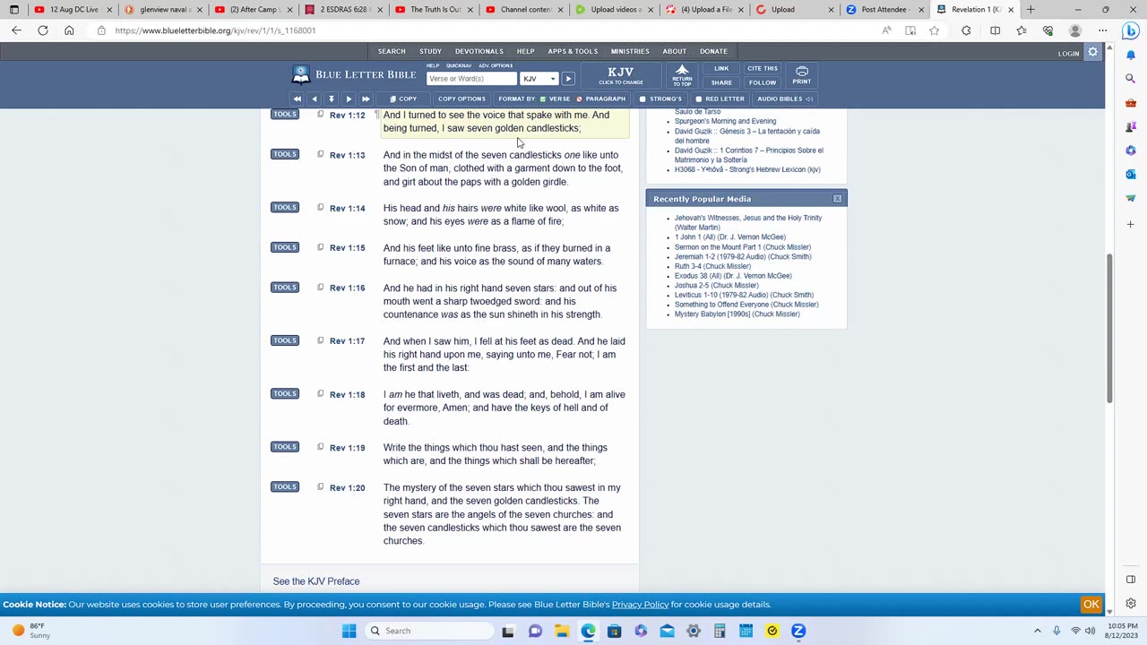The height and width of the screenshot is (645, 1147).
Task: Click the browser refresh button
Action: (x=42, y=30)
